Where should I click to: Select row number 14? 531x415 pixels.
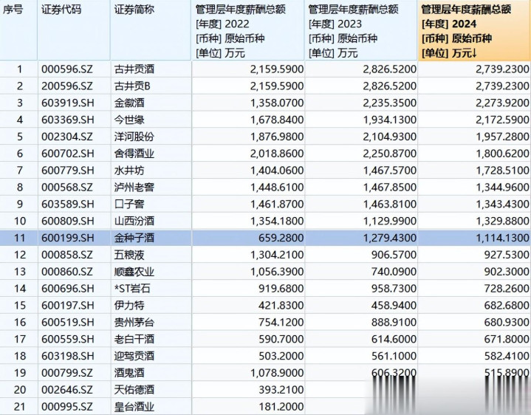[20, 289]
